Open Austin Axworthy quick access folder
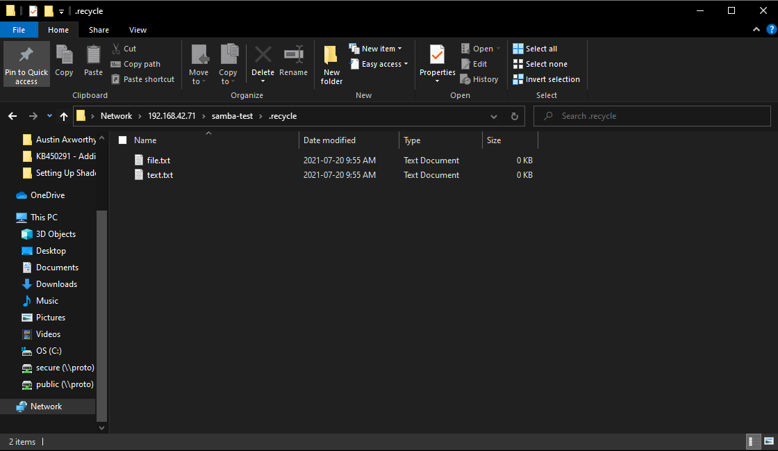Screen dimensions: 778x451 [x=59, y=140]
